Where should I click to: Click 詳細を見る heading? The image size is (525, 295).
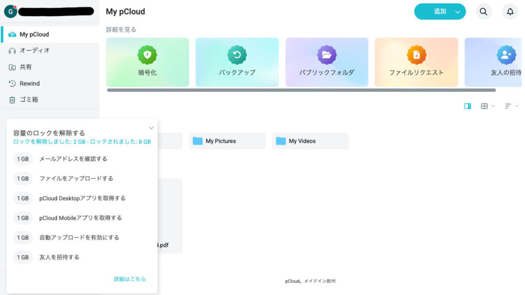[121, 30]
